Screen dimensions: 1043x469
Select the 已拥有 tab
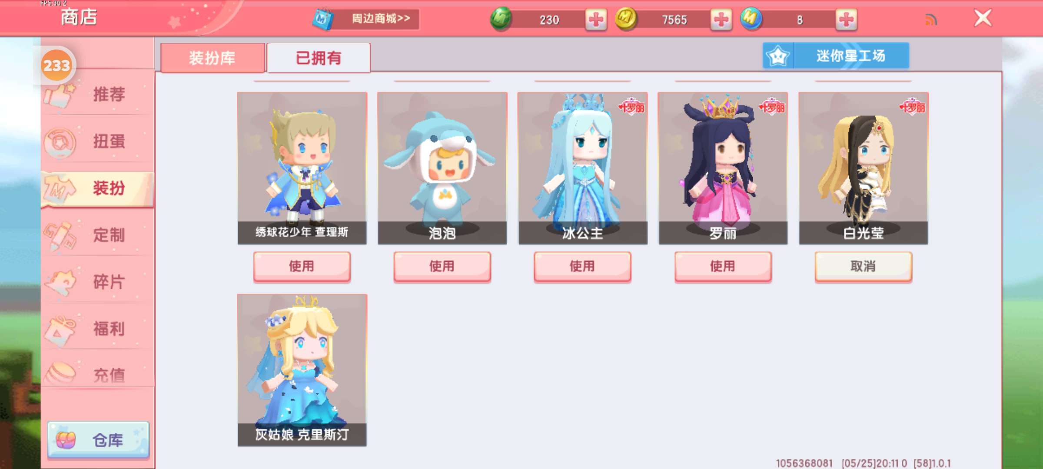pos(319,58)
